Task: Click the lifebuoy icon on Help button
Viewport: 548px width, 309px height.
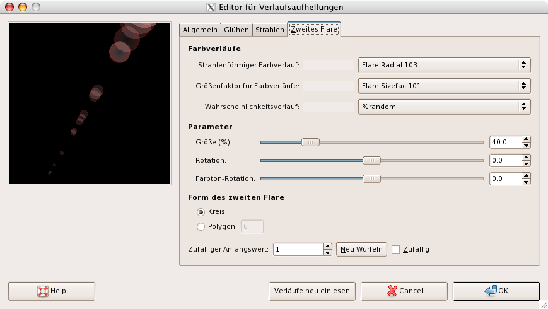Action: pyautogui.click(x=43, y=291)
